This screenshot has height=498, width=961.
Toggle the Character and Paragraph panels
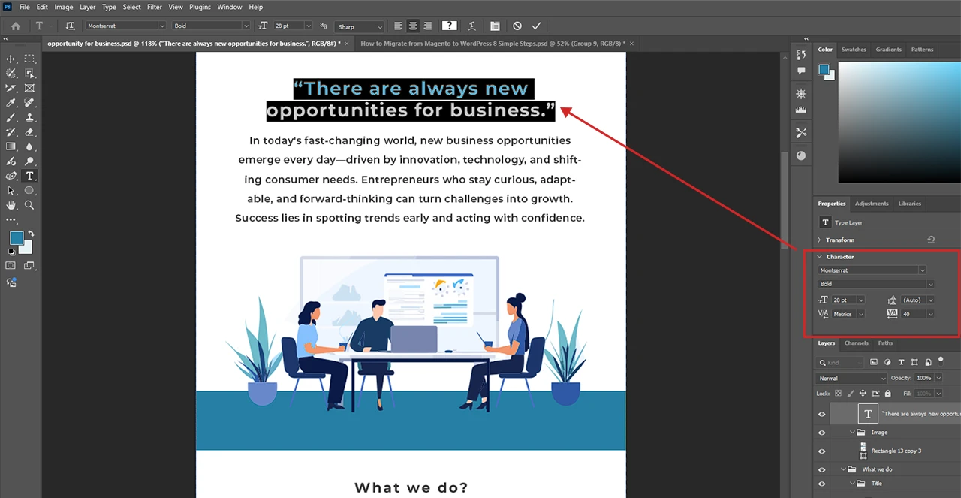(494, 26)
